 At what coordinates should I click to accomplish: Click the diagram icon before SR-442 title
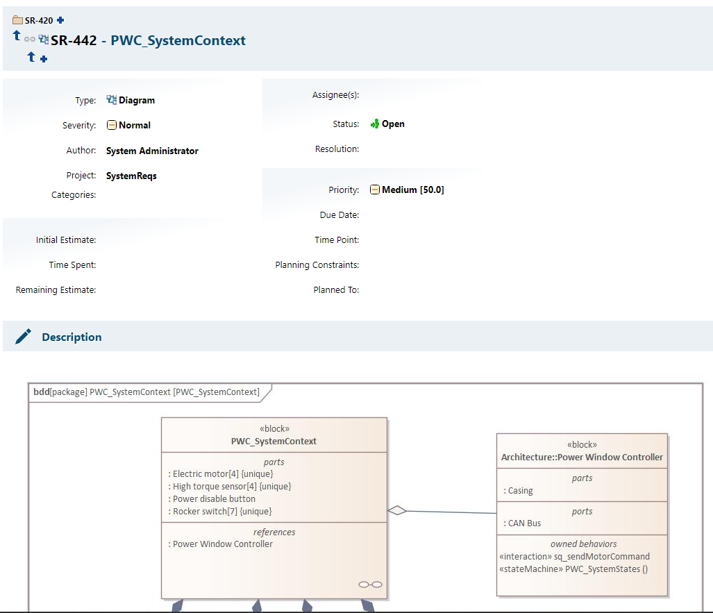pyautogui.click(x=44, y=40)
